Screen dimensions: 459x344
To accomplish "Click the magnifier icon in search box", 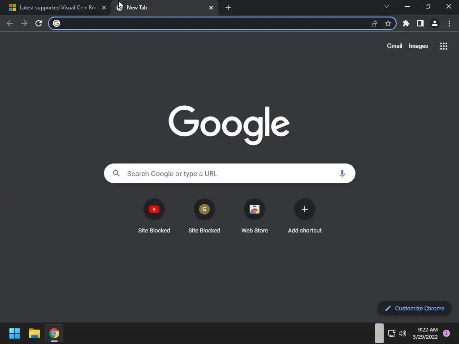I will pyautogui.click(x=117, y=173).
